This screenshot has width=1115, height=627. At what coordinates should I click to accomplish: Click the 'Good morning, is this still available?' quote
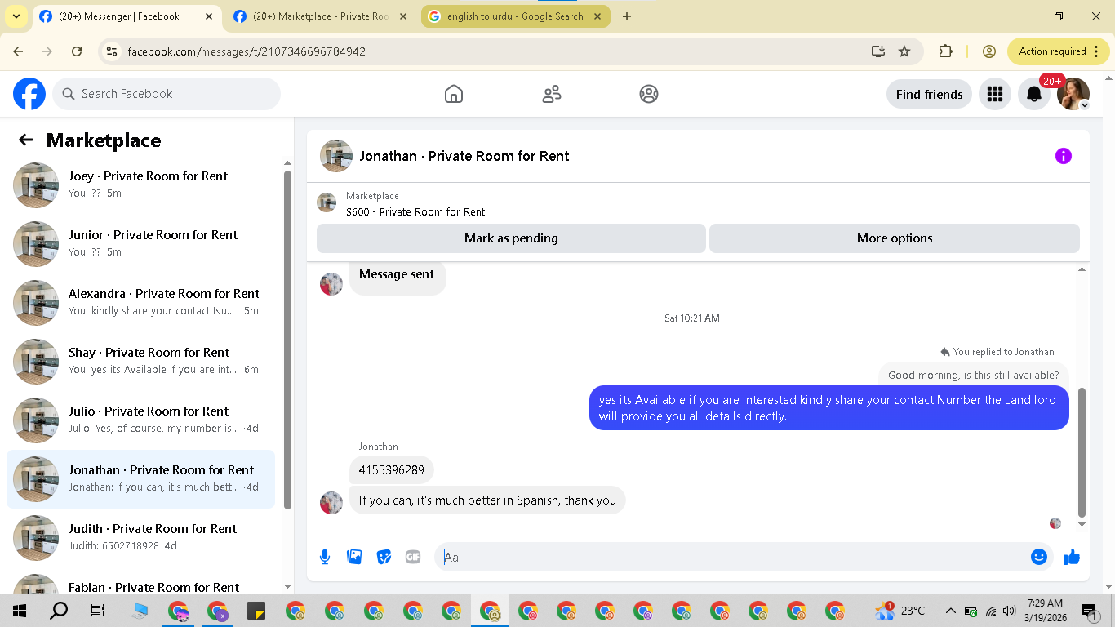click(973, 375)
